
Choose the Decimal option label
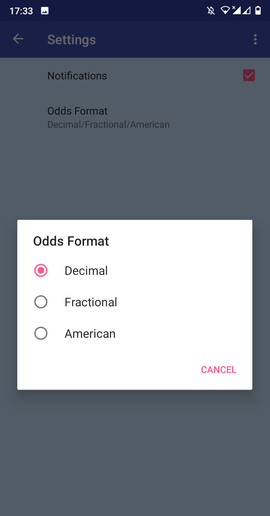click(86, 270)
